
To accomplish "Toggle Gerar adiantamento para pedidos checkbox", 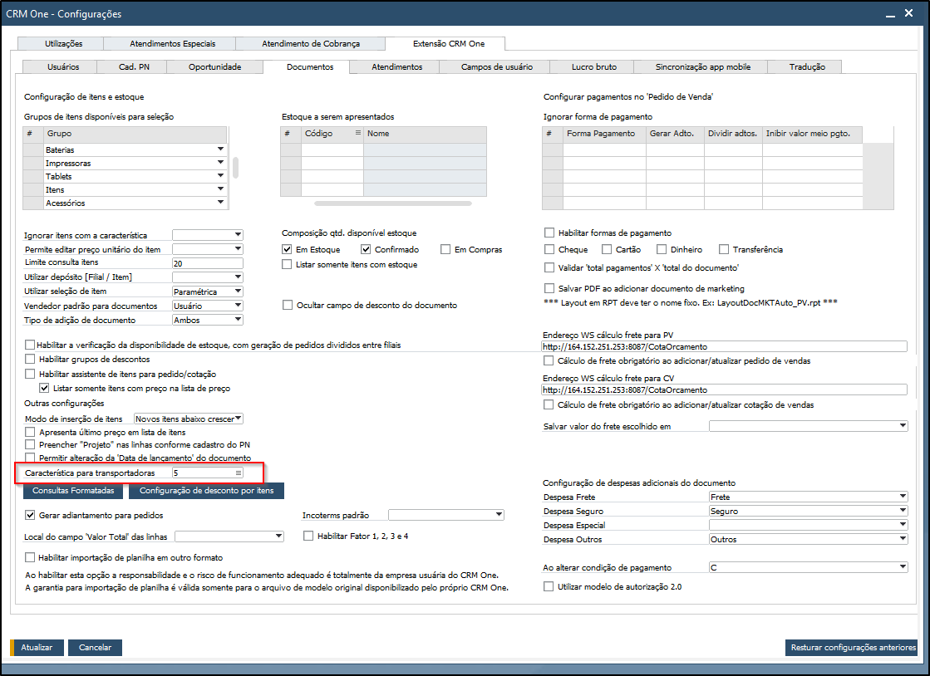I will point(30,516).
